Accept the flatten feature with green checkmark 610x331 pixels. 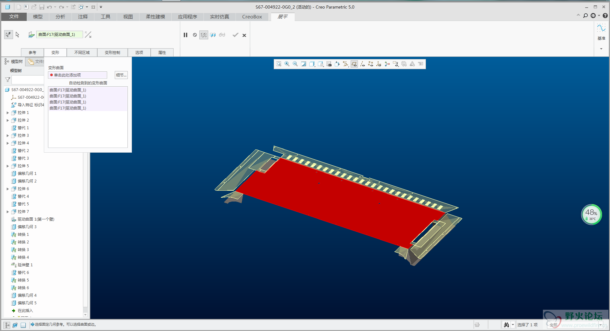click(235, 35)
